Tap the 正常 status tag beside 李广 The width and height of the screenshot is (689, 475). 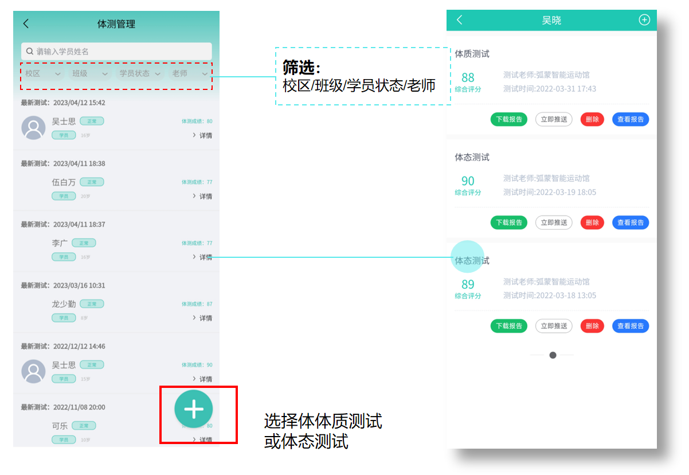(84, 243)
